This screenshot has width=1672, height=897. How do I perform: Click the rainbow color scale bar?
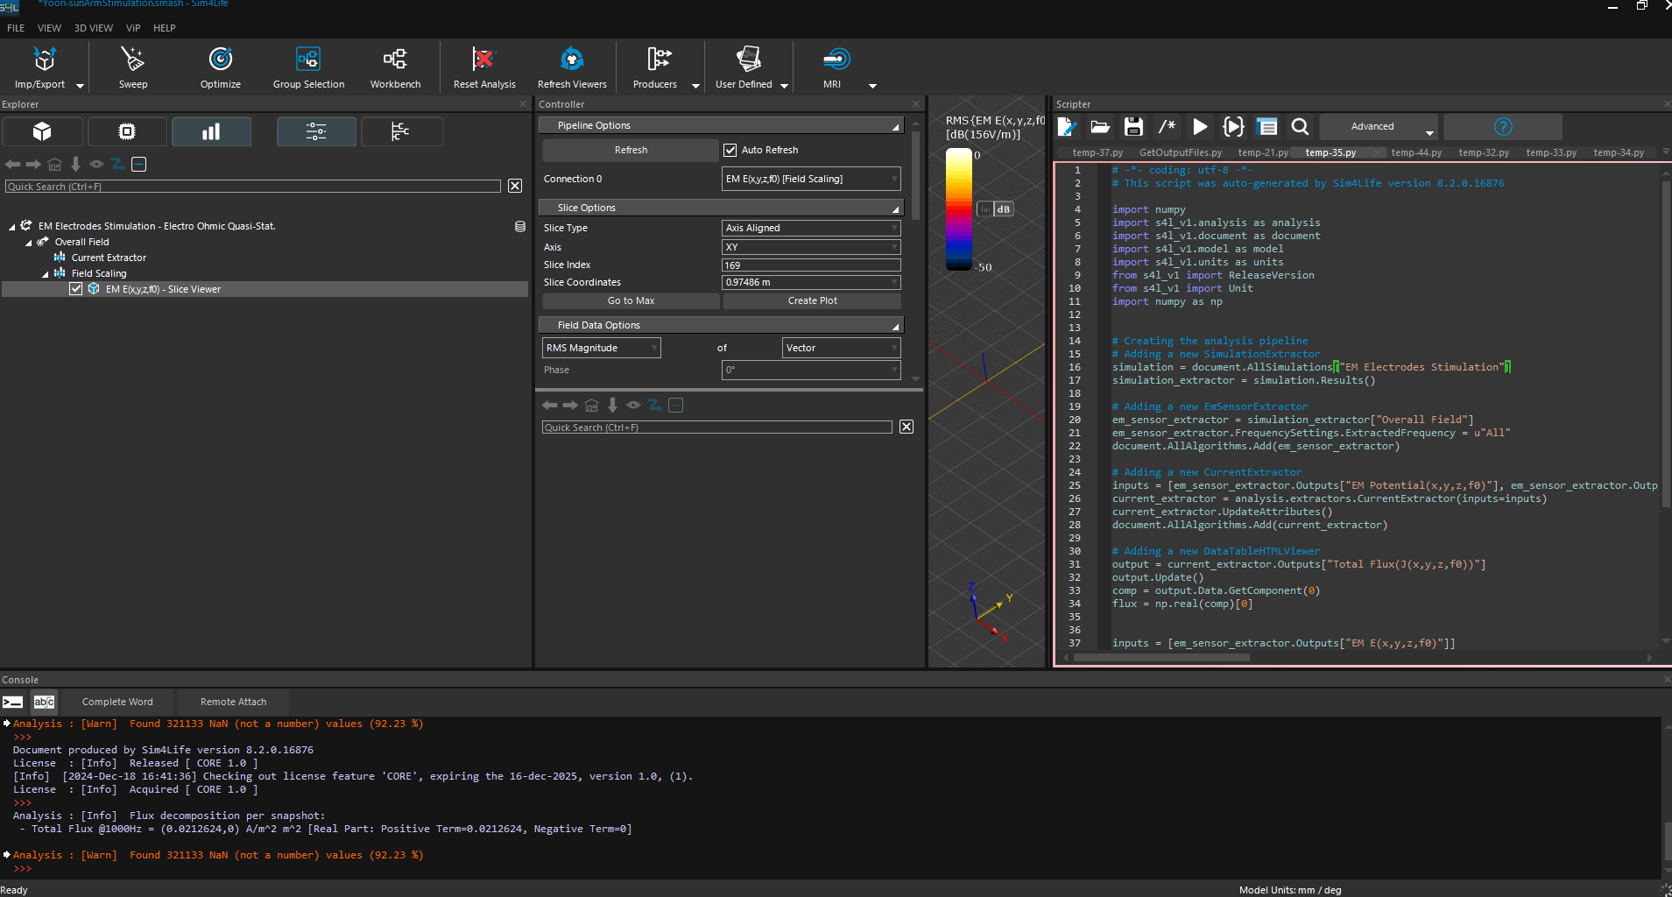click(x=958, y=209)
